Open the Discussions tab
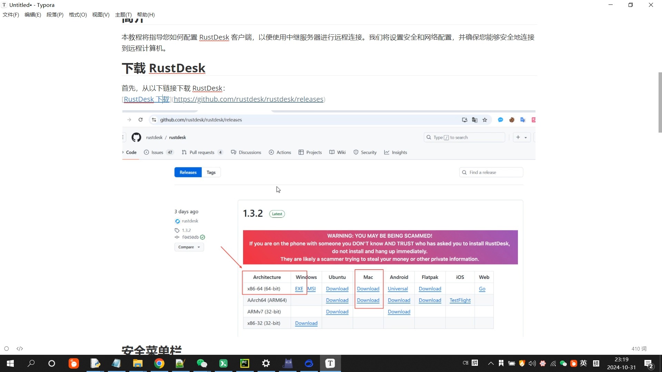 pyautogui.click(x=246, y=152)
